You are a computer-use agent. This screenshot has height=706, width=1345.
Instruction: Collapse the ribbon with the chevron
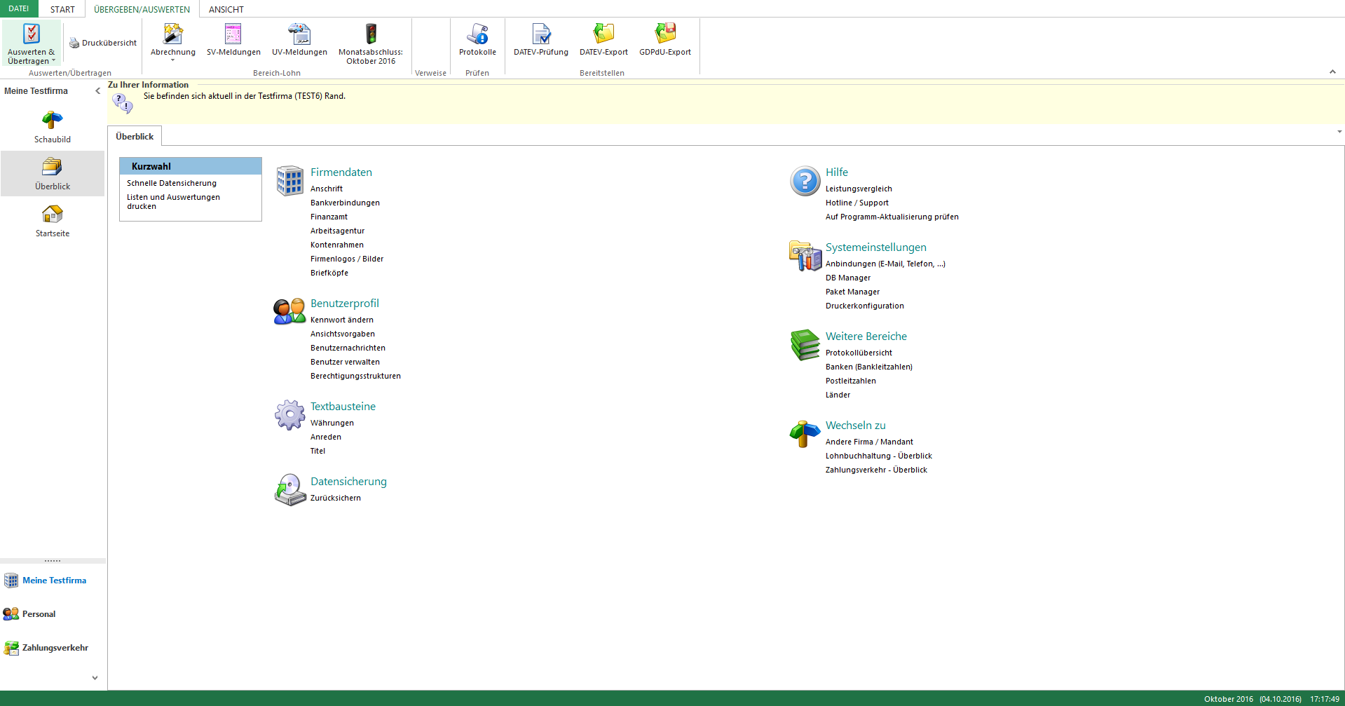coord(1332,72)
